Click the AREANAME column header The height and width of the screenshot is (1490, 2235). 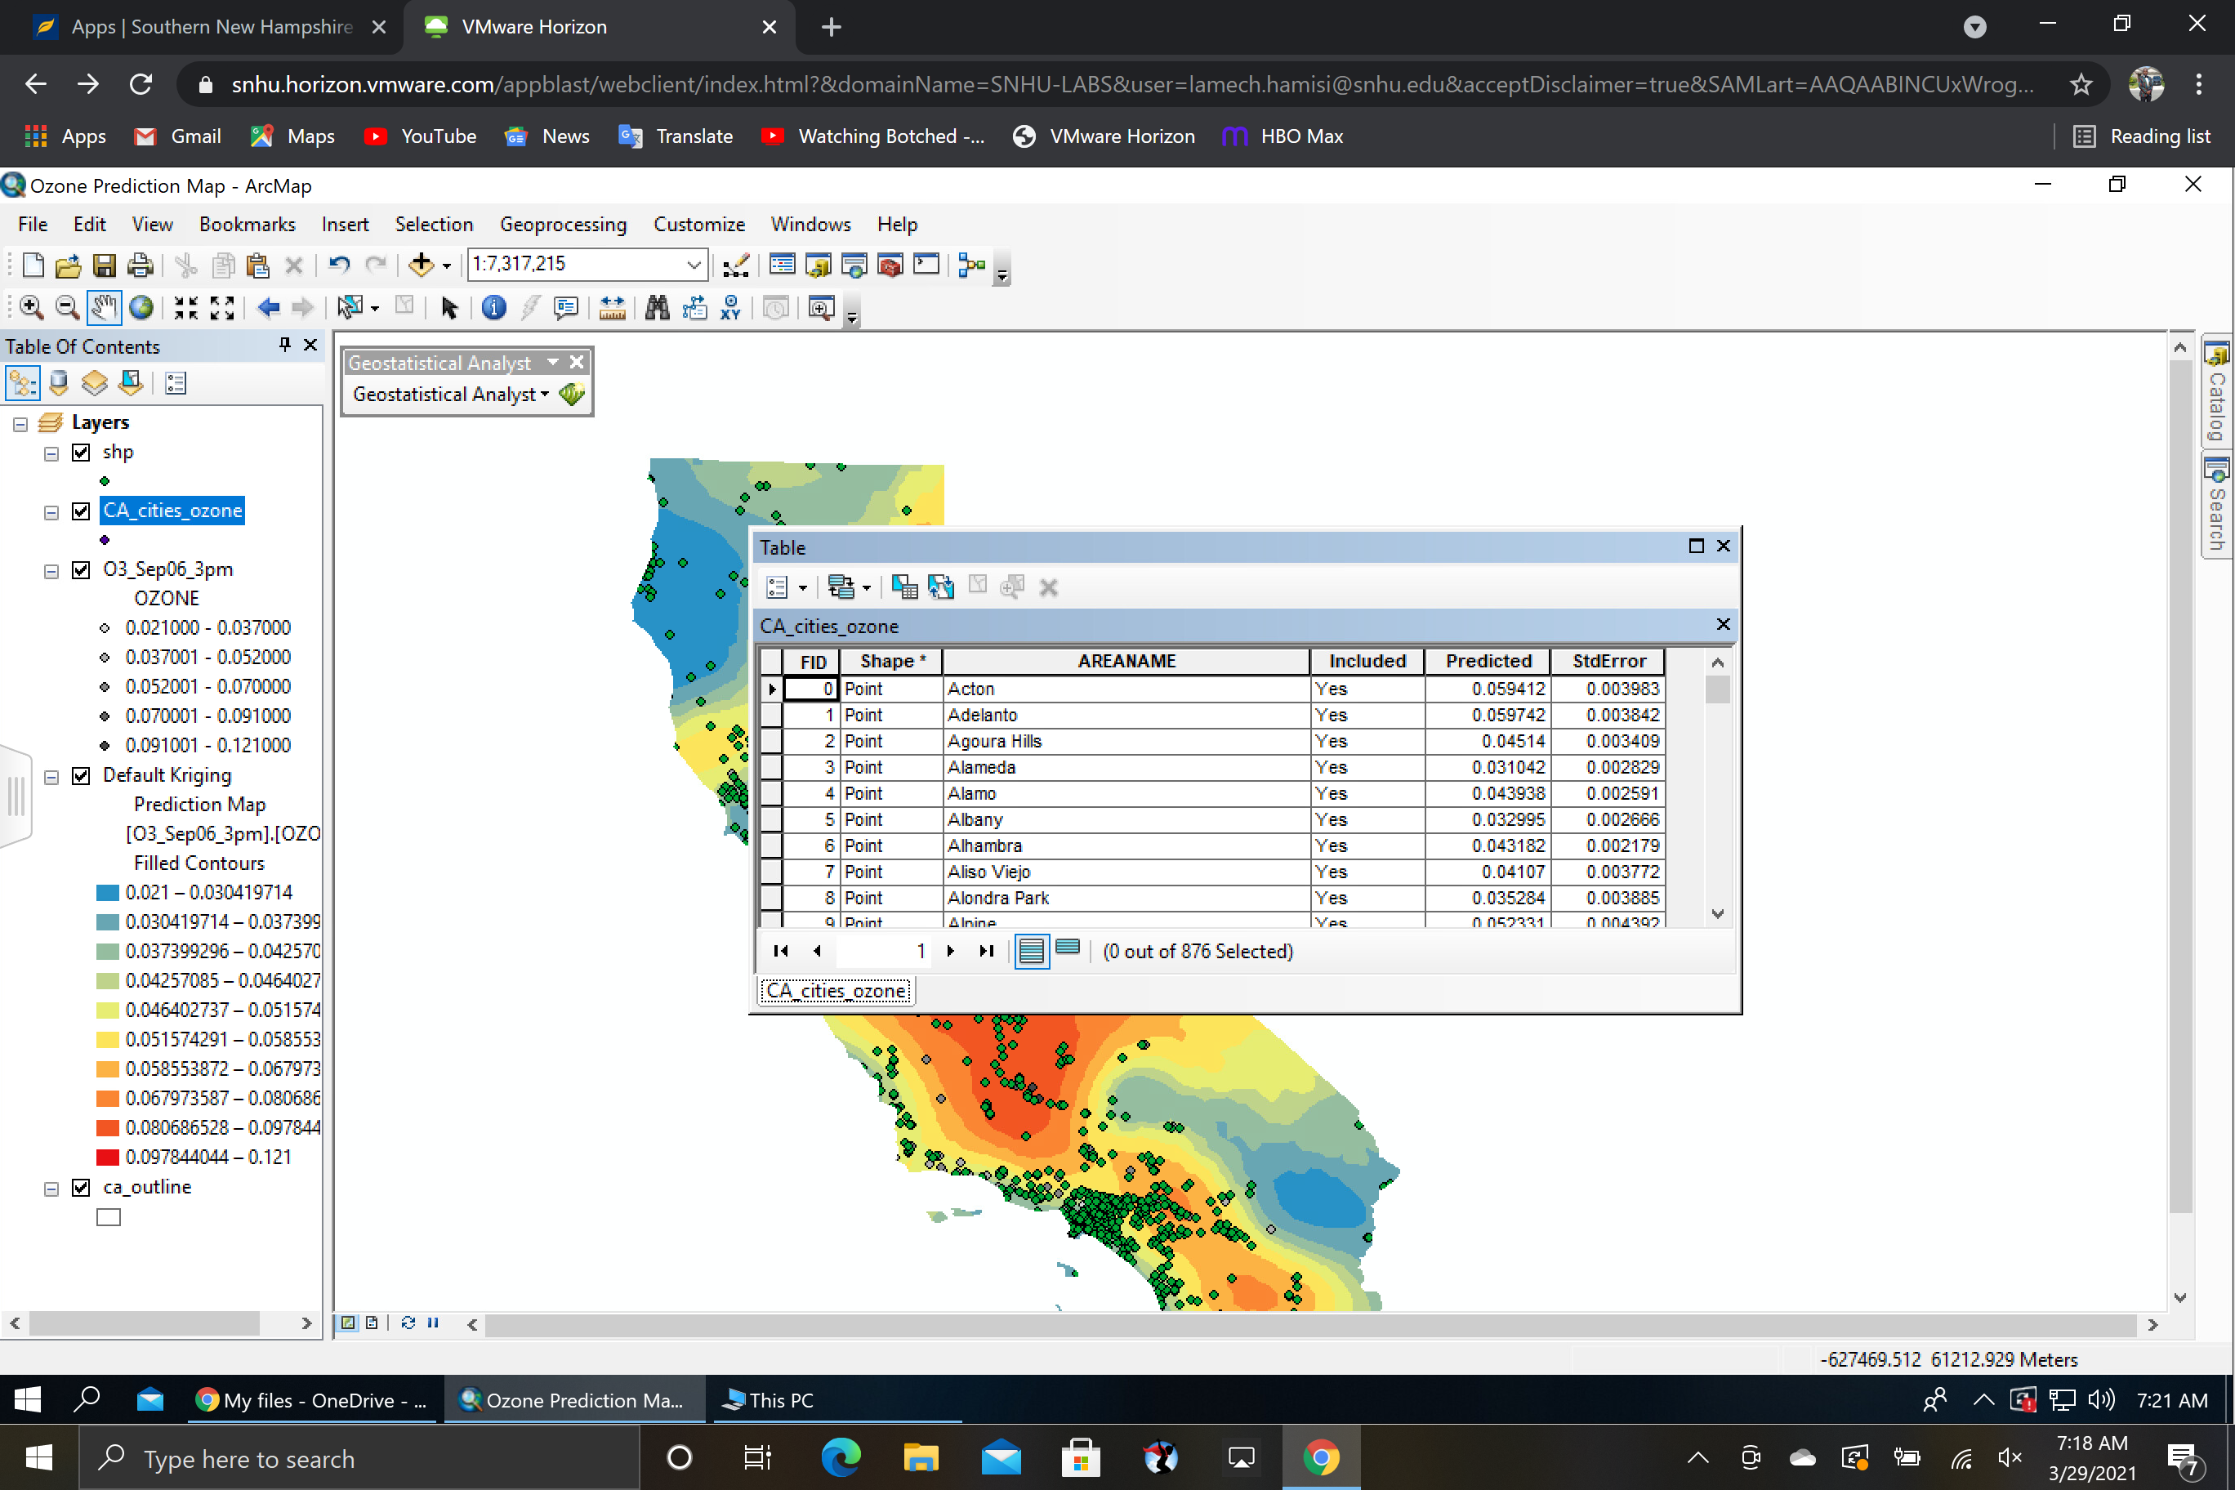[1126, 662]
